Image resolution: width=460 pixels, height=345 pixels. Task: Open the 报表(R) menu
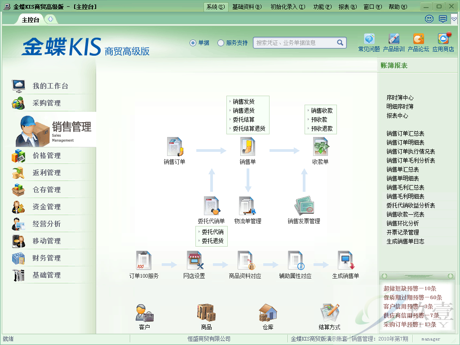348,7
